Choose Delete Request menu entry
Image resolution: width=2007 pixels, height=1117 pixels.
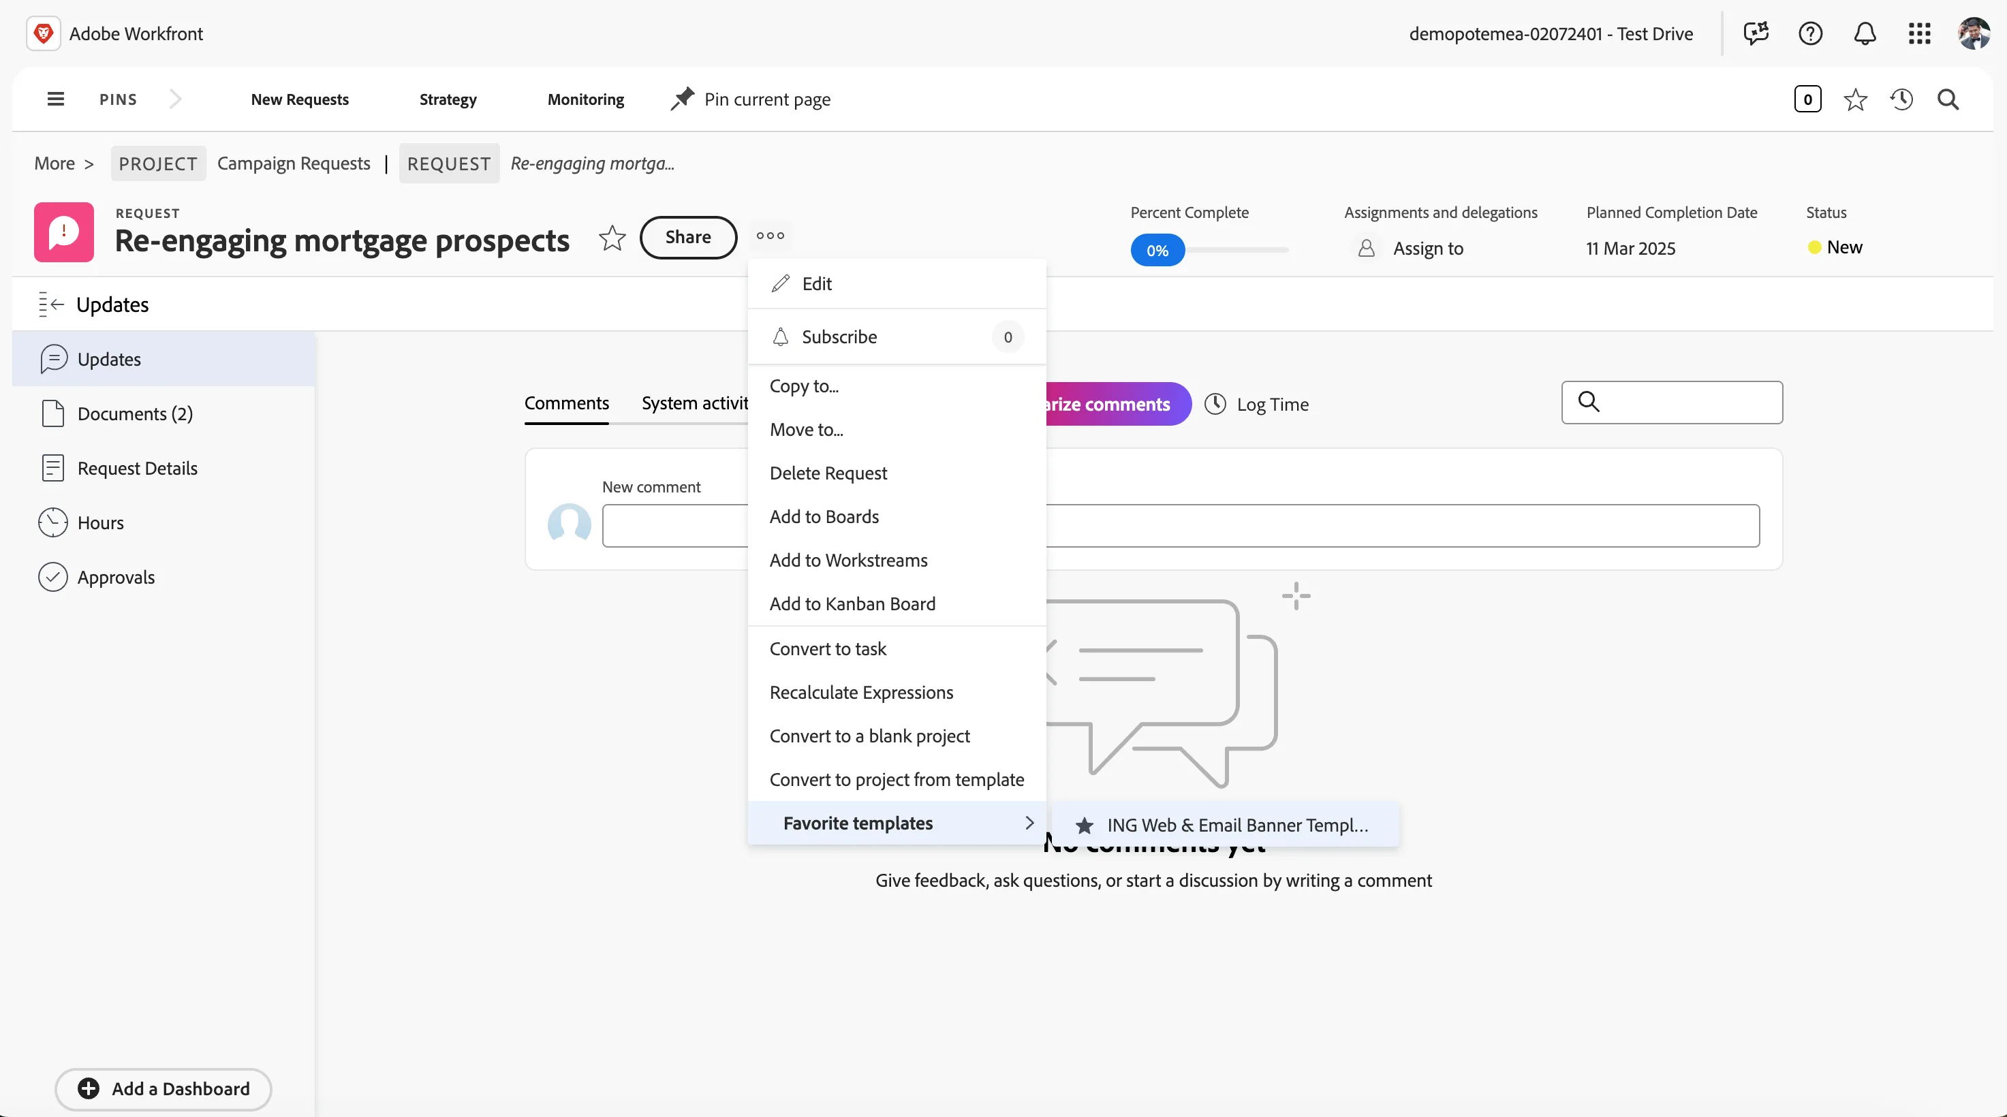pos(897,473)
